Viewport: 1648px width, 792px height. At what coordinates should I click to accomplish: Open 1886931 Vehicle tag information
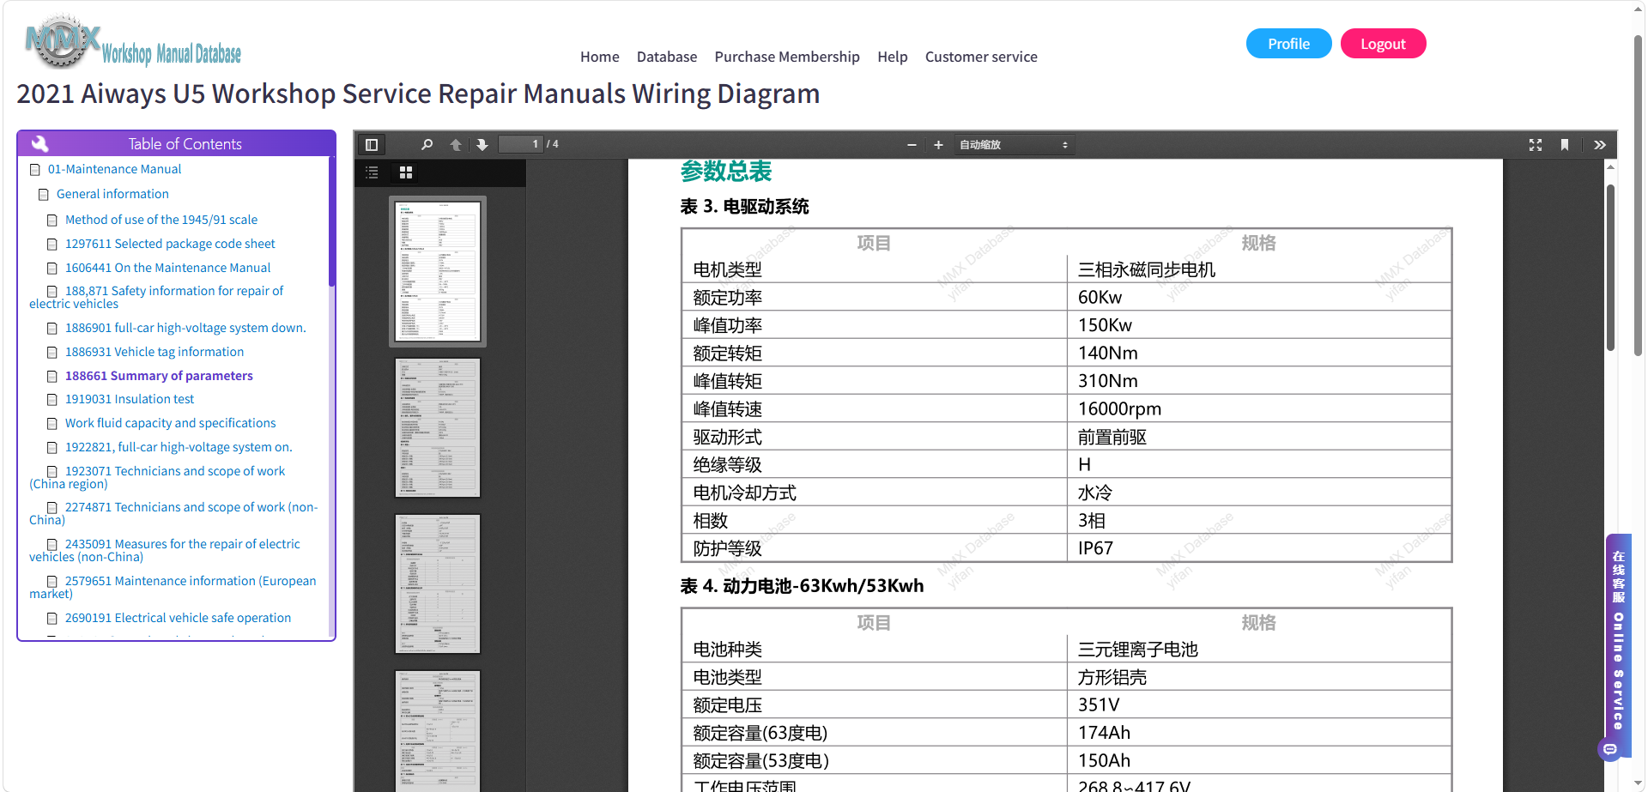[x=154, y=352]
